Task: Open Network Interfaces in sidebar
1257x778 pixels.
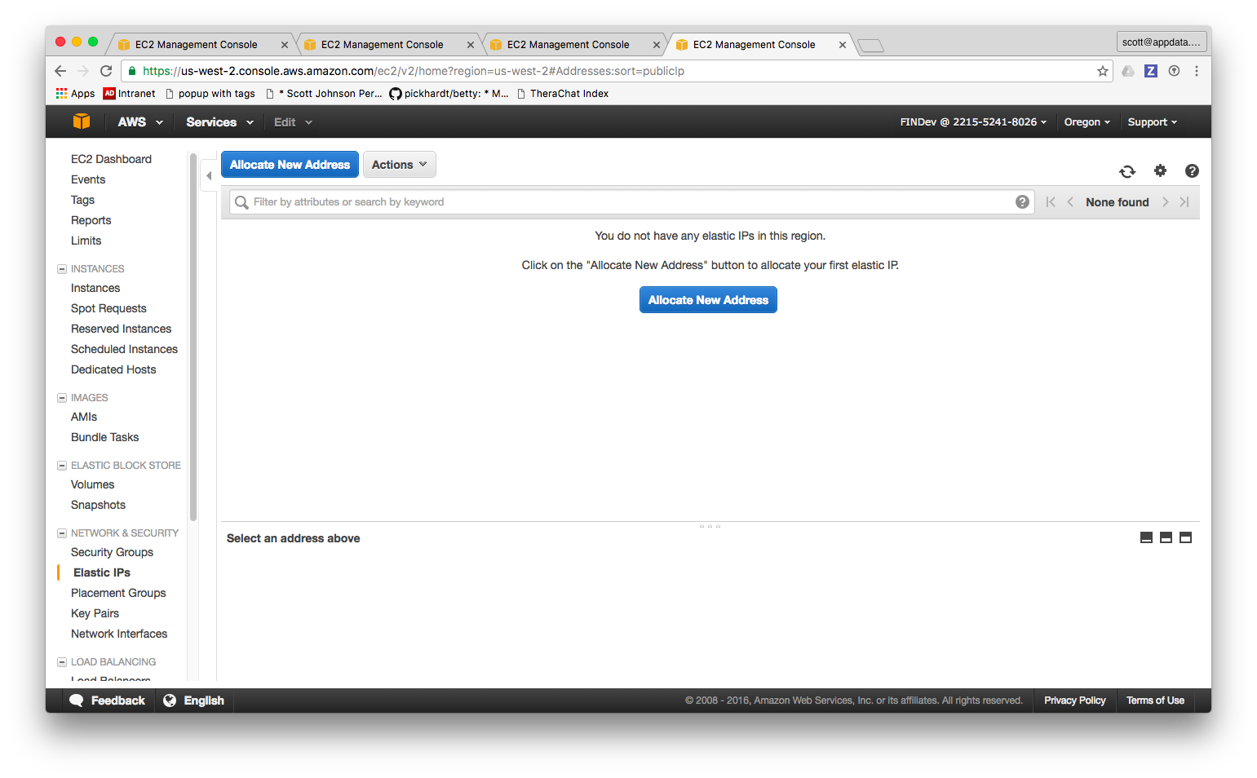Action: point(119,634)
